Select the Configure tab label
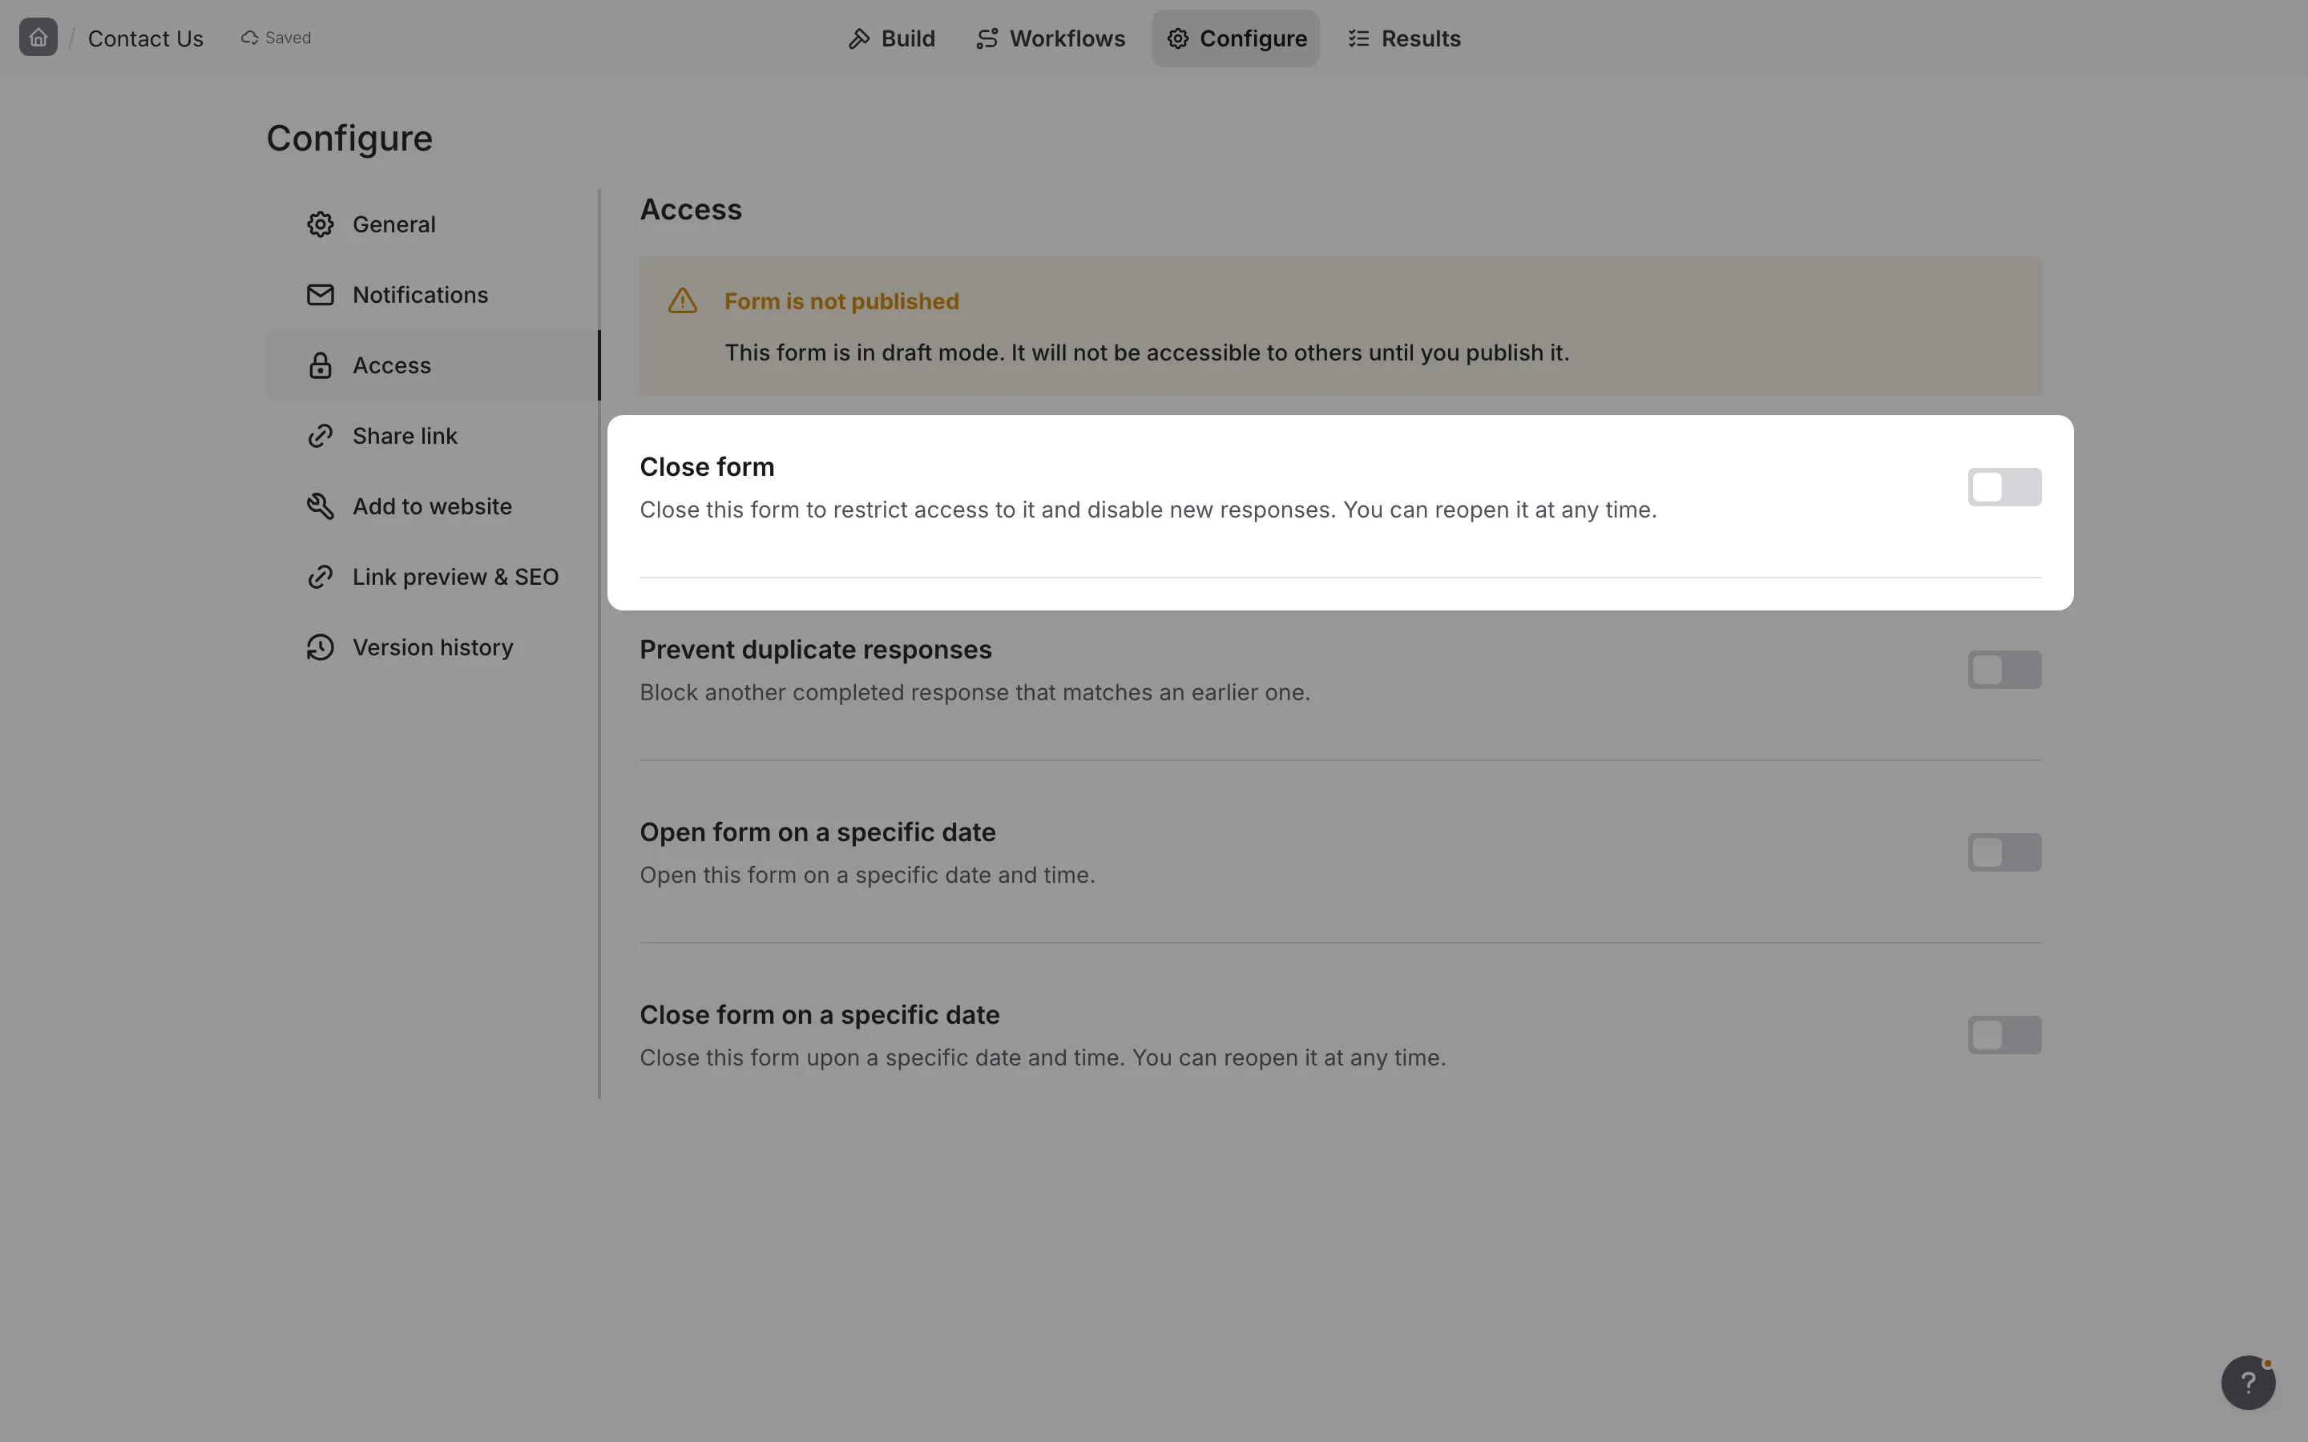 (x=1253, y=38)
